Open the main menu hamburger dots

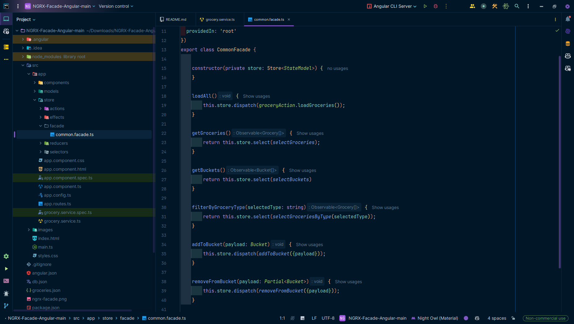tap(18, 6)
